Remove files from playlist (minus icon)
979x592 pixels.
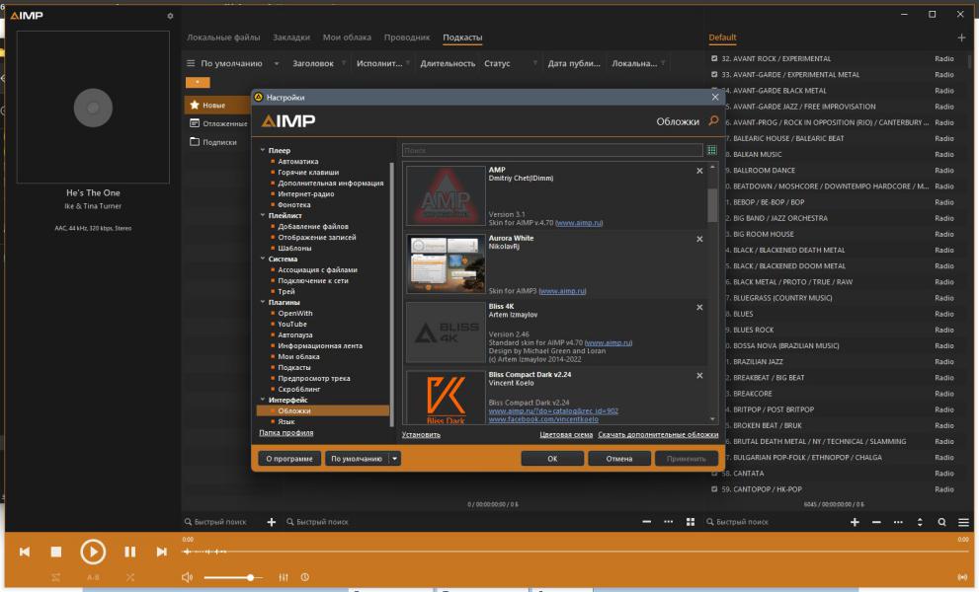click(876, 522)
